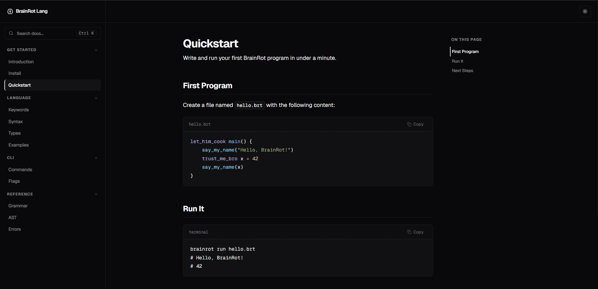Collapse the Language section chevron
Screen dimensions: 598x289
click(96, 98)
